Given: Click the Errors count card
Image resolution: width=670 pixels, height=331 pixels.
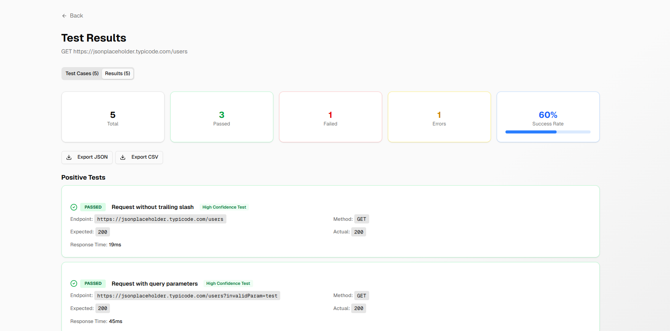Looking at the screenshot, I should pos(439,117).
